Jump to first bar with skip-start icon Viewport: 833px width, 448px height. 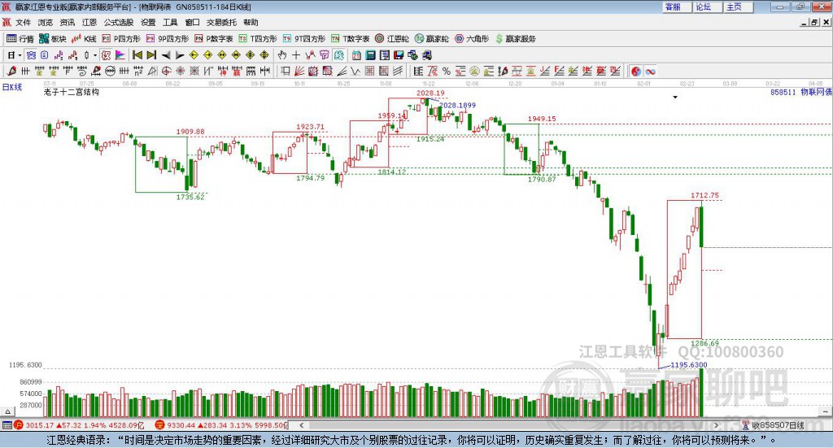[137, 55]
